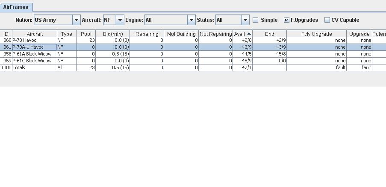This screenshot has height=187, width=386.
Task: Enable the Simple checkbox
Action: (x=256, y=20)
